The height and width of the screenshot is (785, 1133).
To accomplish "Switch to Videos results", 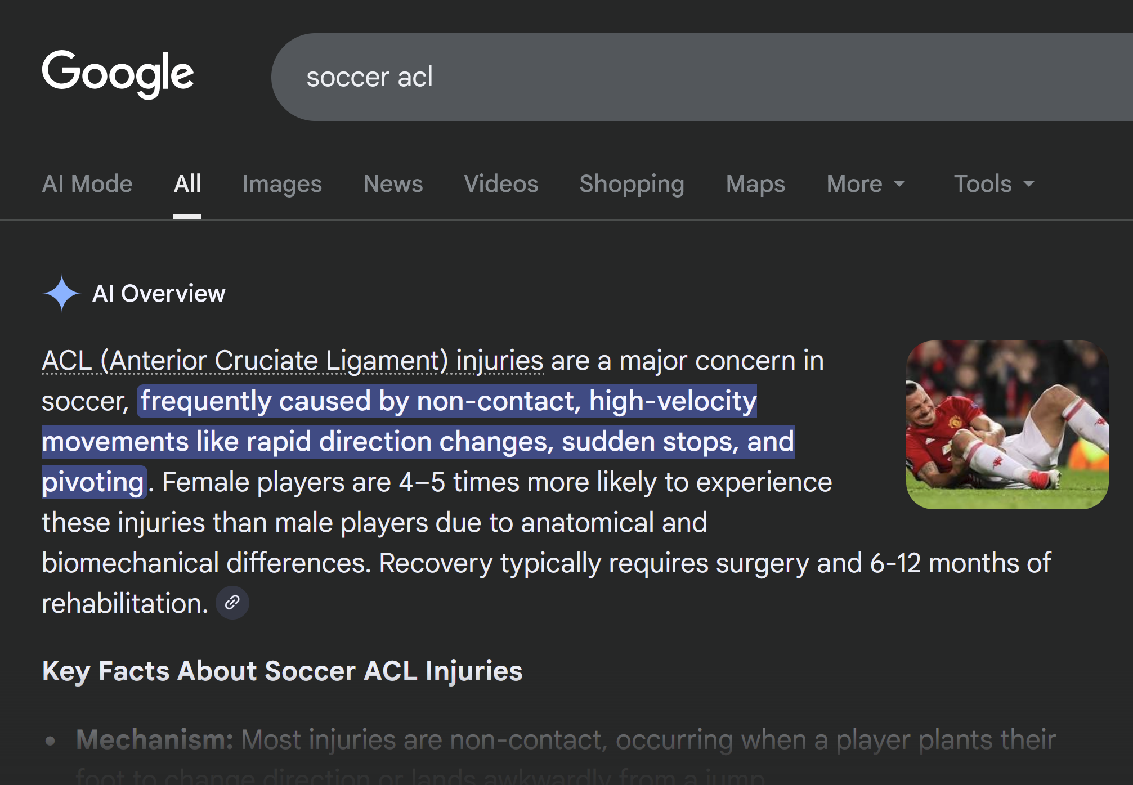I will coord(501,184).
